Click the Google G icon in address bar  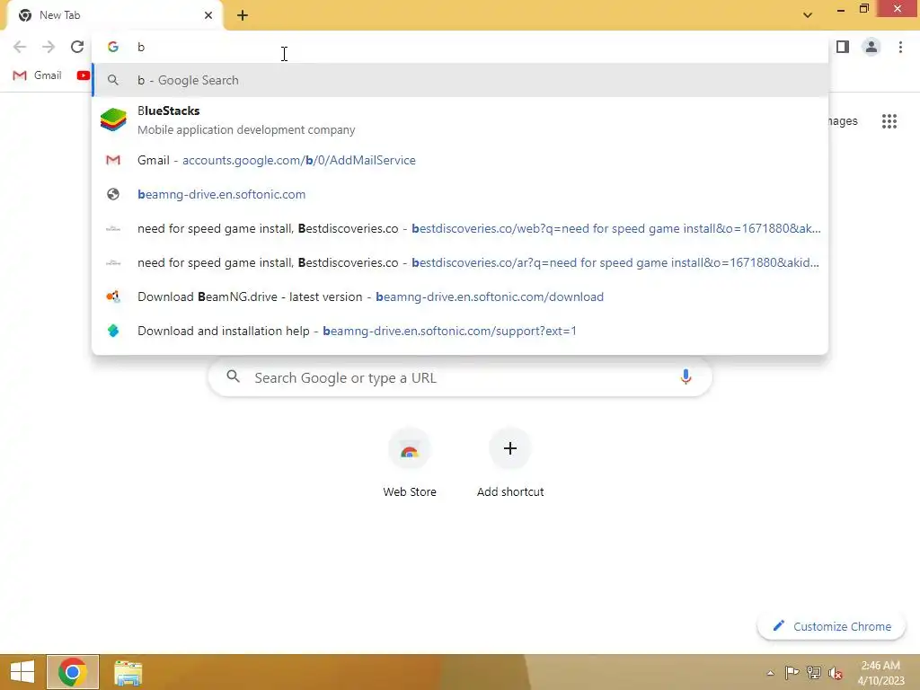click(113, 47)
